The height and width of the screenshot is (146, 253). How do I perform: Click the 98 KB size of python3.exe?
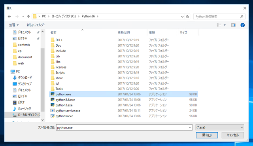193,105
